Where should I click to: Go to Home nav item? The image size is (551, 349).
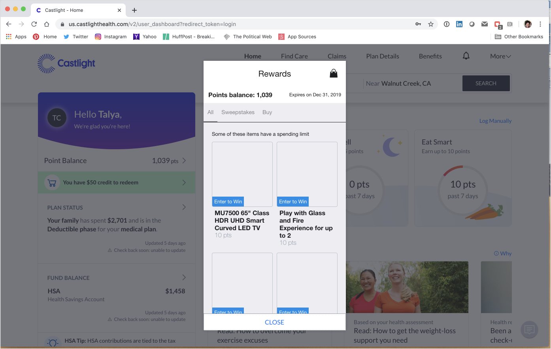[x=253, y=56]
